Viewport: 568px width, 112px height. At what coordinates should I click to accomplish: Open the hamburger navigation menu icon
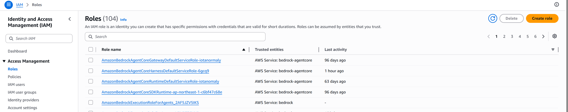click(x=8, y=5)
